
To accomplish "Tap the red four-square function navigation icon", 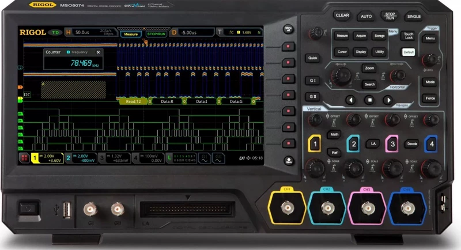I will (24, 158).
